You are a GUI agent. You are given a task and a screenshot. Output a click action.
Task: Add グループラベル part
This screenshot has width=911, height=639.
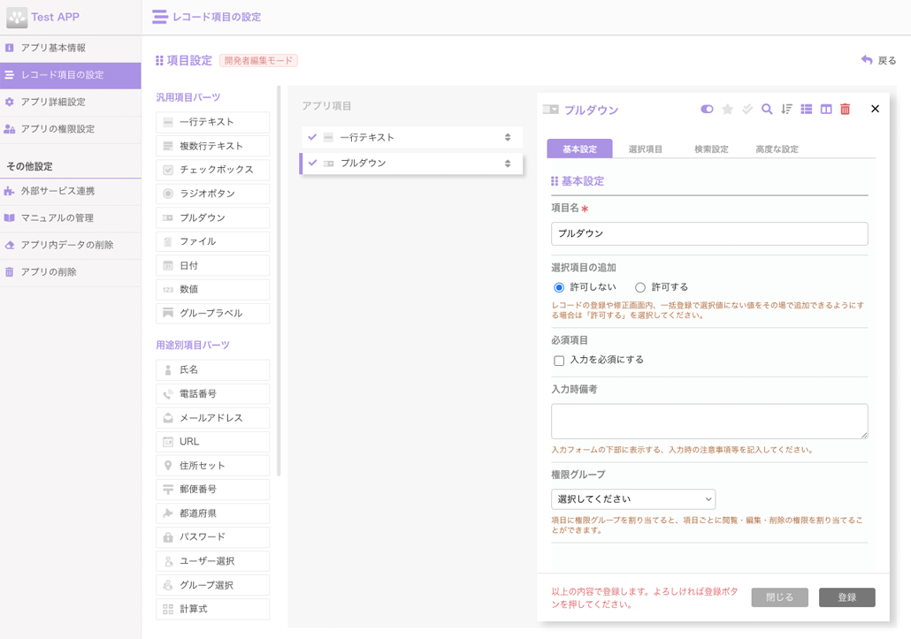pos(212,313)
